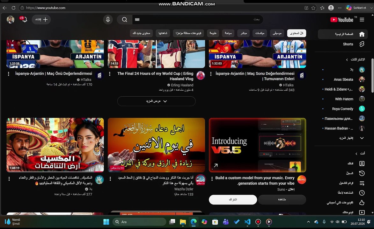Click the magnifier search button
374x229 pixels.
[x=125, y=19]
